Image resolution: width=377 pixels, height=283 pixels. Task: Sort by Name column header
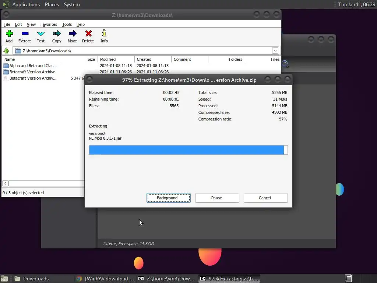32,59
